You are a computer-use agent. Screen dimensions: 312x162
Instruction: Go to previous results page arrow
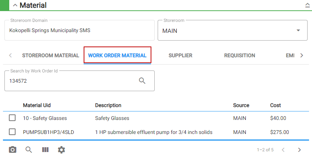[283, 150]
